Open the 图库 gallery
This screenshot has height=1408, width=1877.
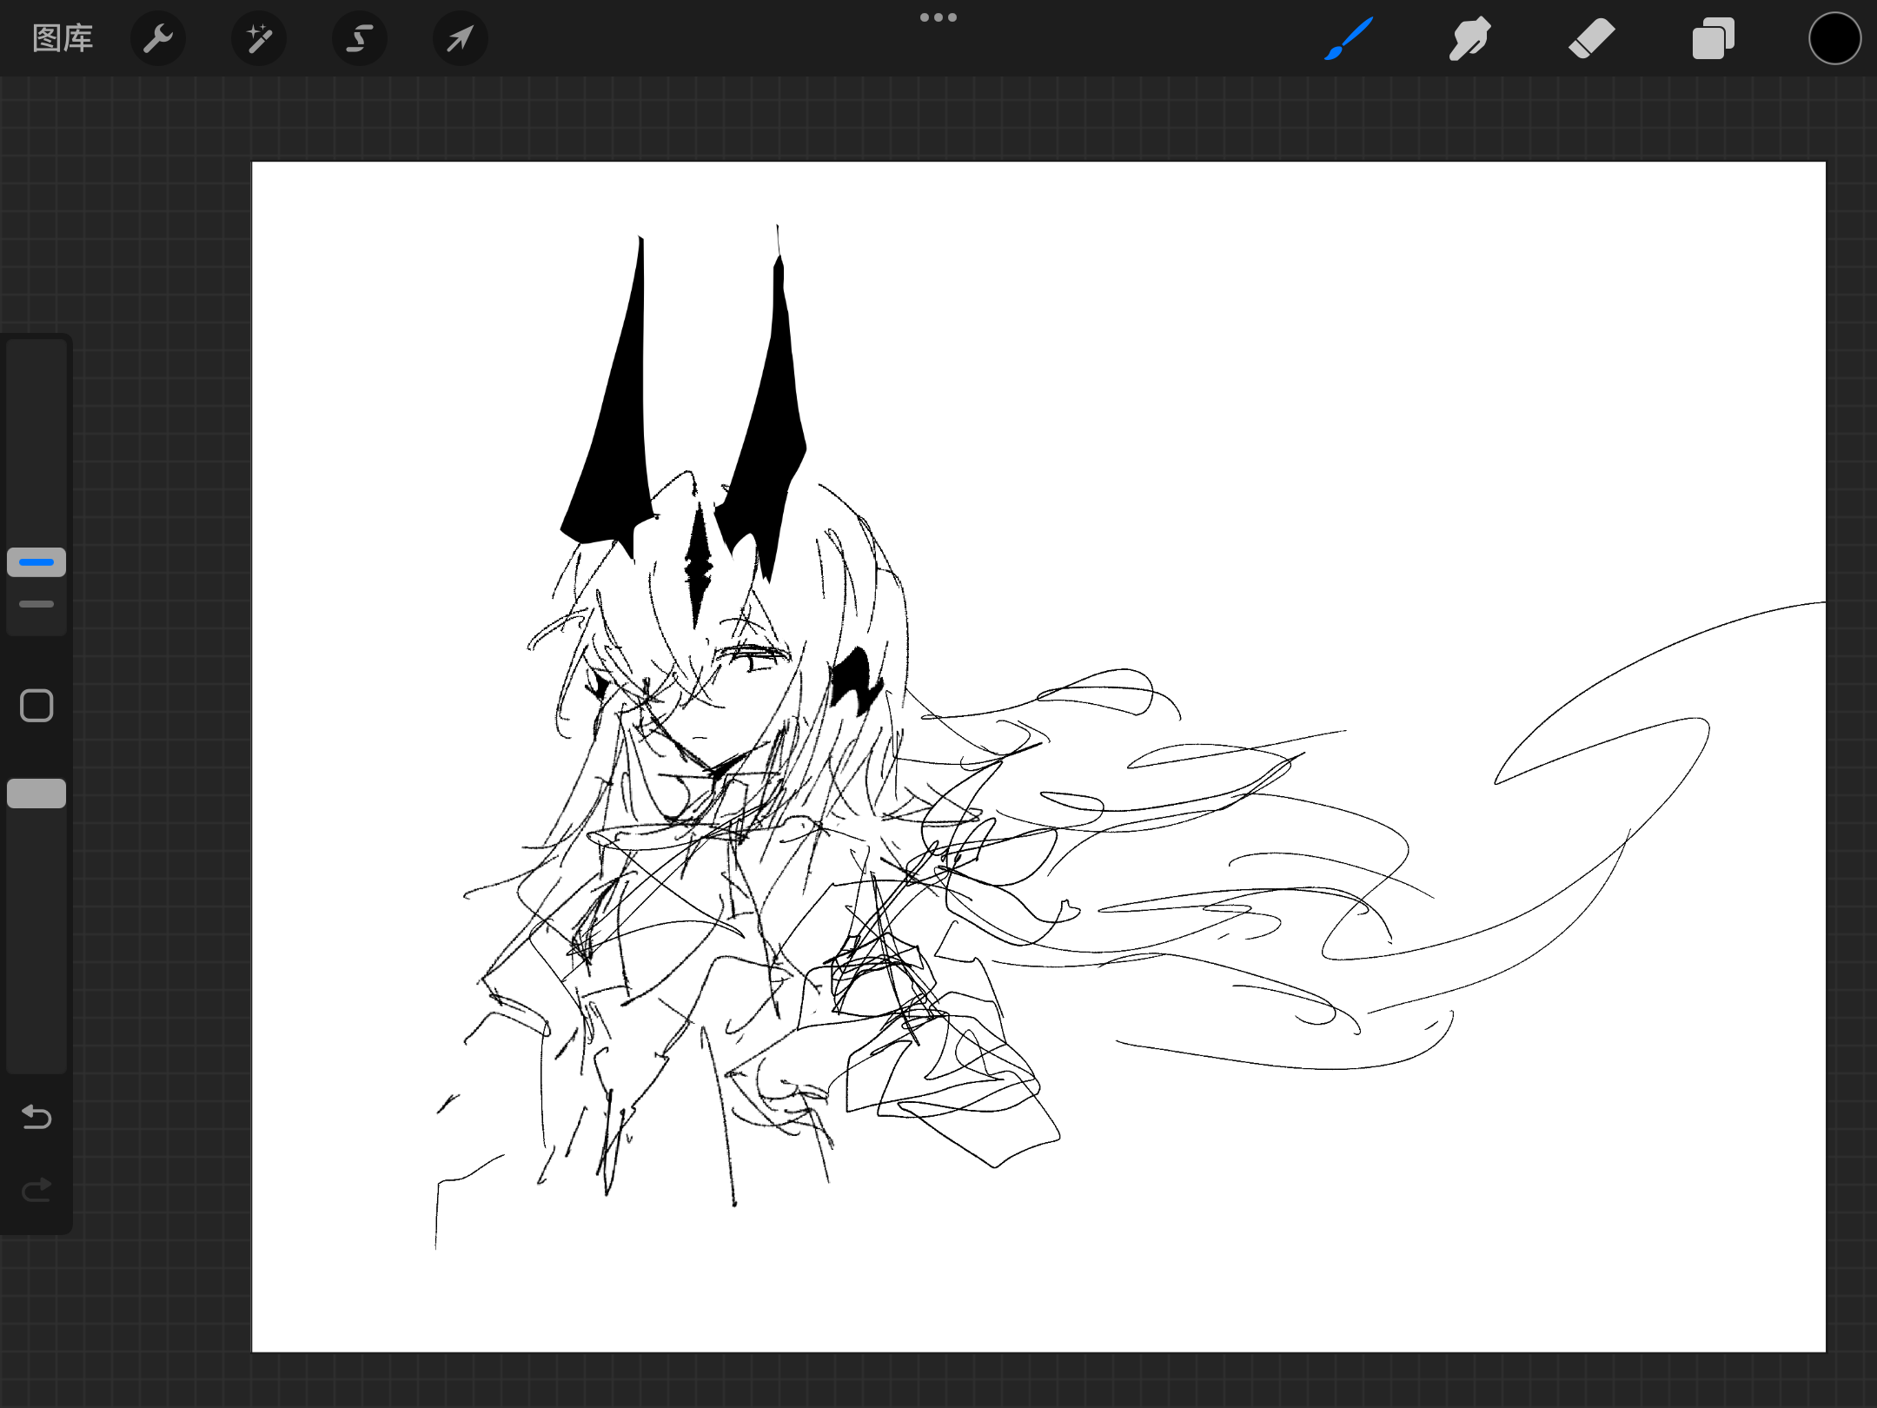63,38
